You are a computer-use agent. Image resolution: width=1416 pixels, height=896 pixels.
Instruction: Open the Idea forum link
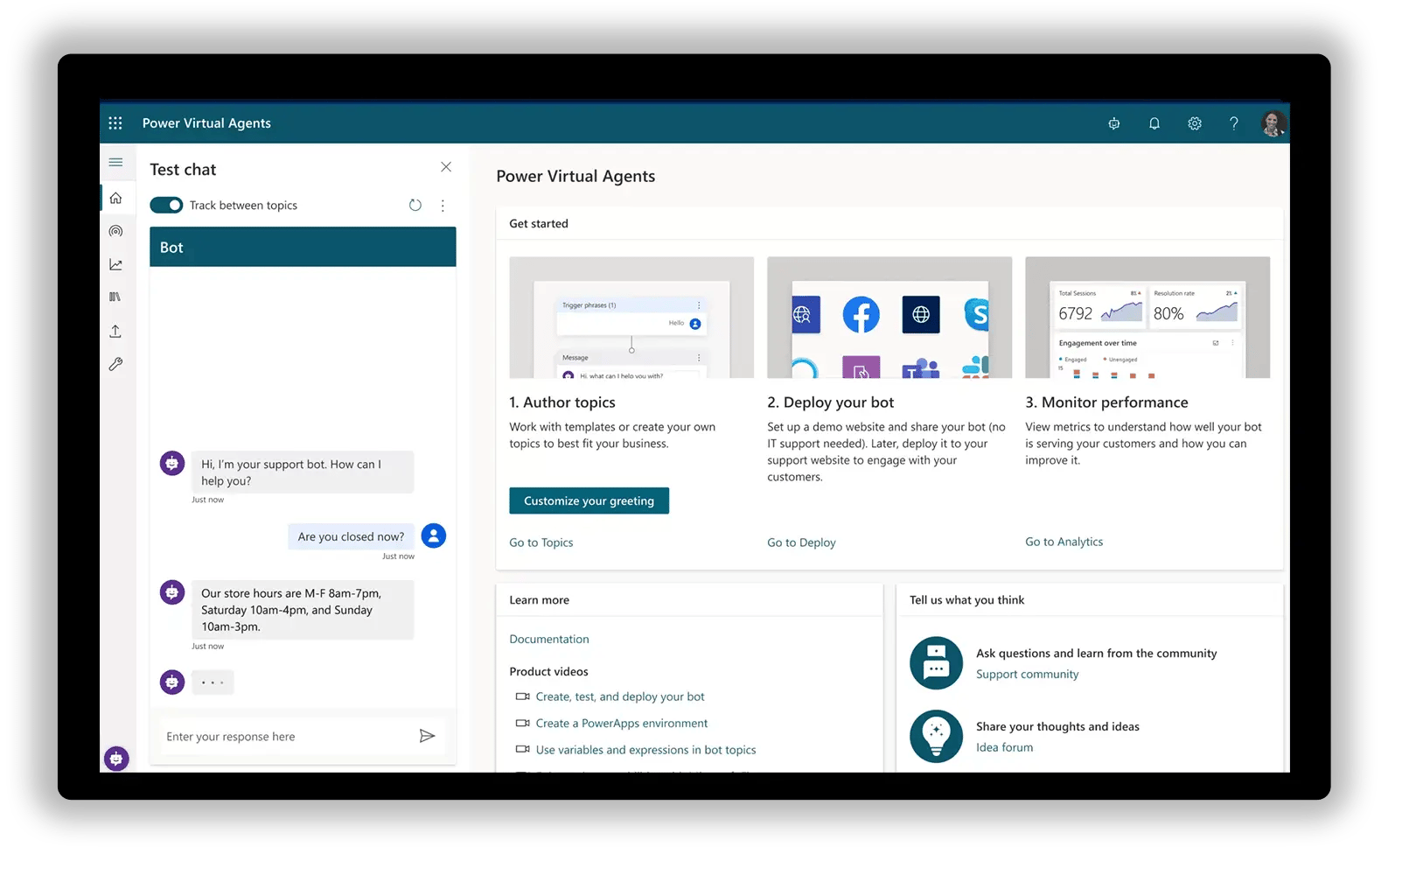(1004, 747)
